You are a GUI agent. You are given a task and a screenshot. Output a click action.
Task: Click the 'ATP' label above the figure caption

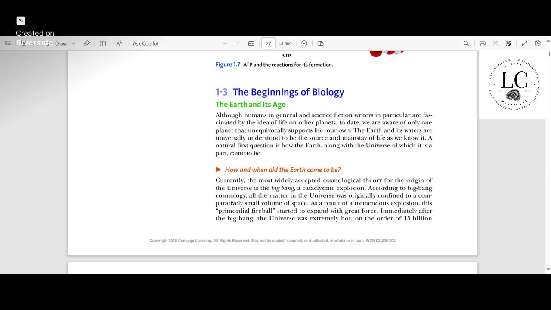[x=286, y=56]
